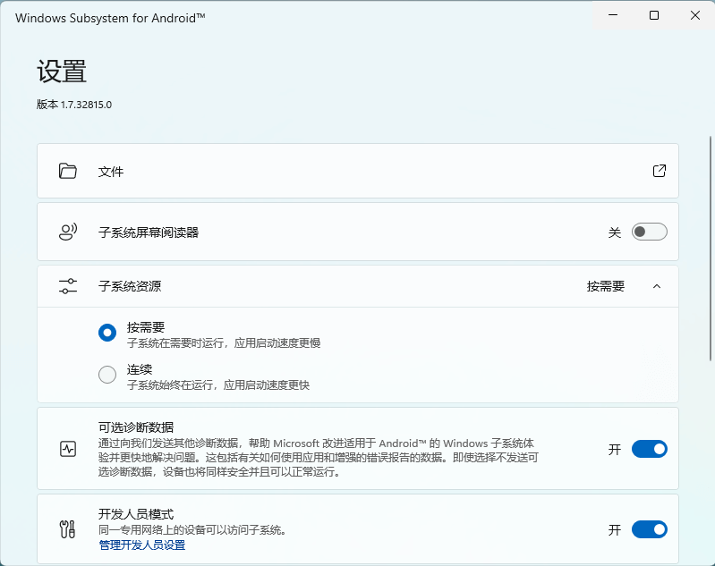The image size is (715, 566).
Task: Maximize the Windows Subsystem for Android window
Action: click(654, 15)
